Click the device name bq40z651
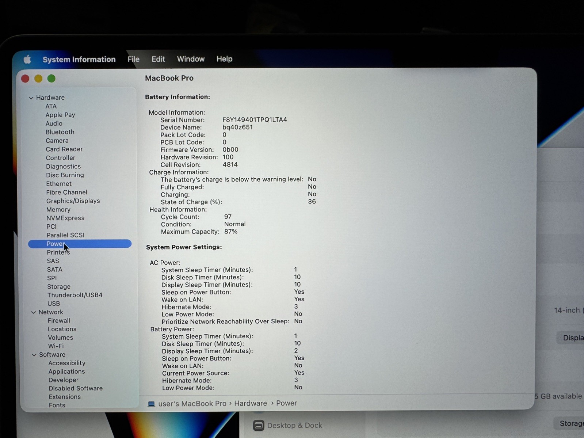The width and height of the screenshot is (584, 438). [238, 127]
